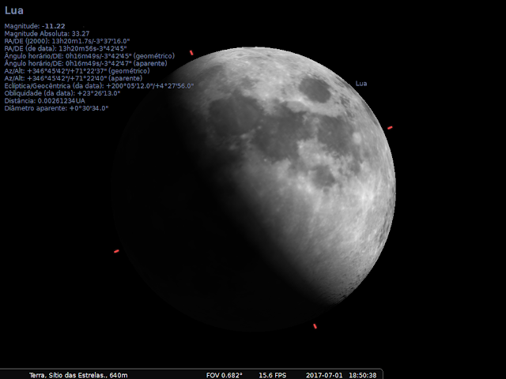The height and width of the screenshot is (379, 506).
Task: Click the 'Lua' label beside the Moon
Action: 361,84
